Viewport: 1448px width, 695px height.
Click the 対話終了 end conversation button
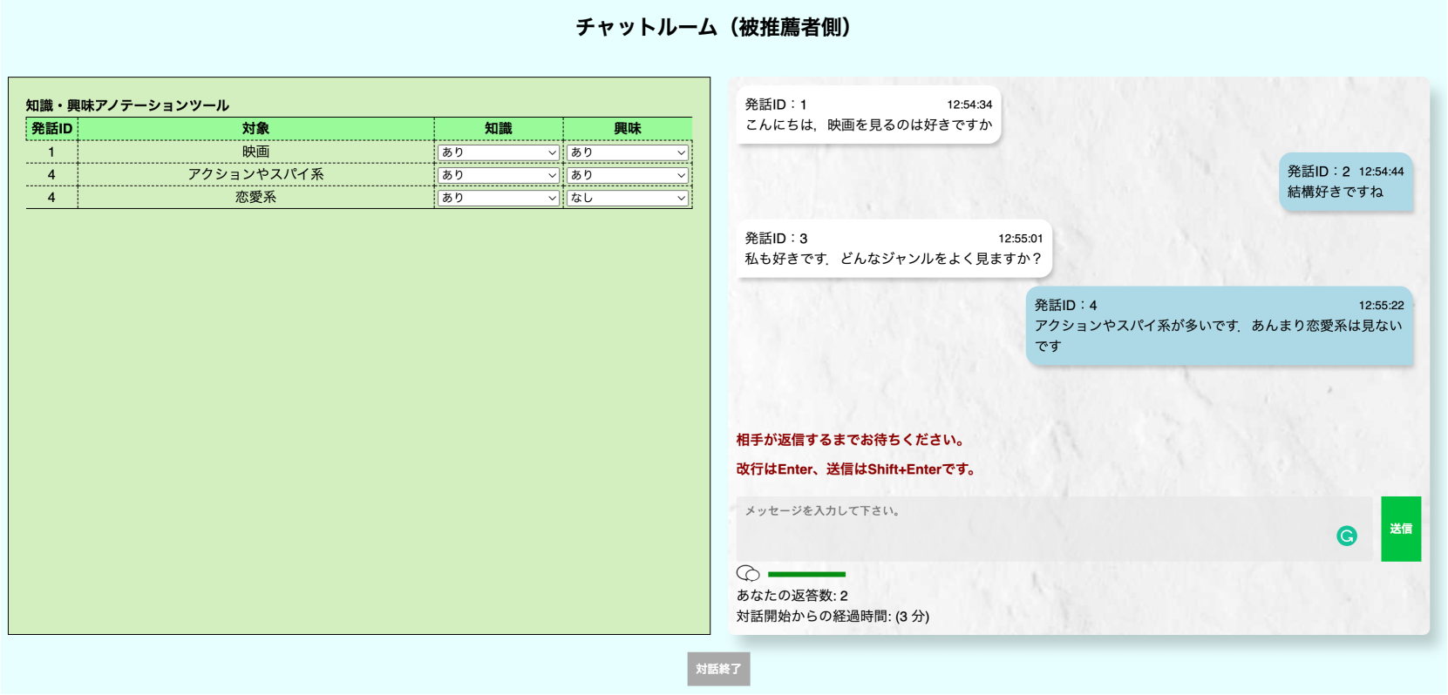[x=718, y=669]
